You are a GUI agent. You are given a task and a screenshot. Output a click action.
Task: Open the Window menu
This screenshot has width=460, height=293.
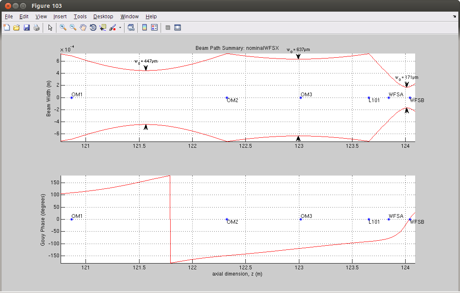point(130,17)
